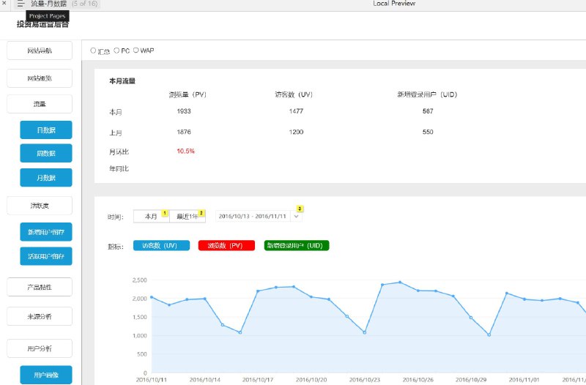Click the 550 UID value for 上月
The image size is (586, 385).
click(x=428, y=132)
